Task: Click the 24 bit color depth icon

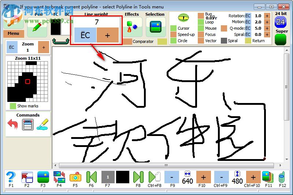Action: [x=281, y=22]
